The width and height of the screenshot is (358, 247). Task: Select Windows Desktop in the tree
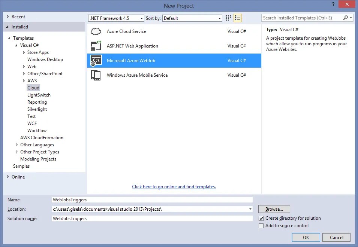pos(45,60)
